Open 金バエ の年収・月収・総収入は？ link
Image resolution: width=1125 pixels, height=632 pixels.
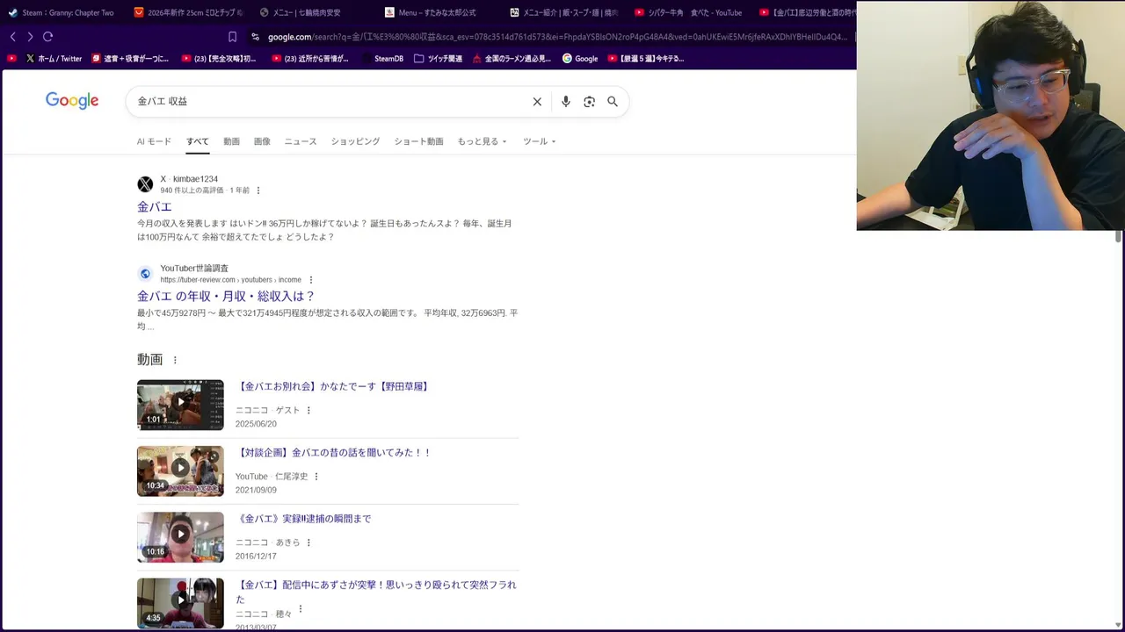226,297
